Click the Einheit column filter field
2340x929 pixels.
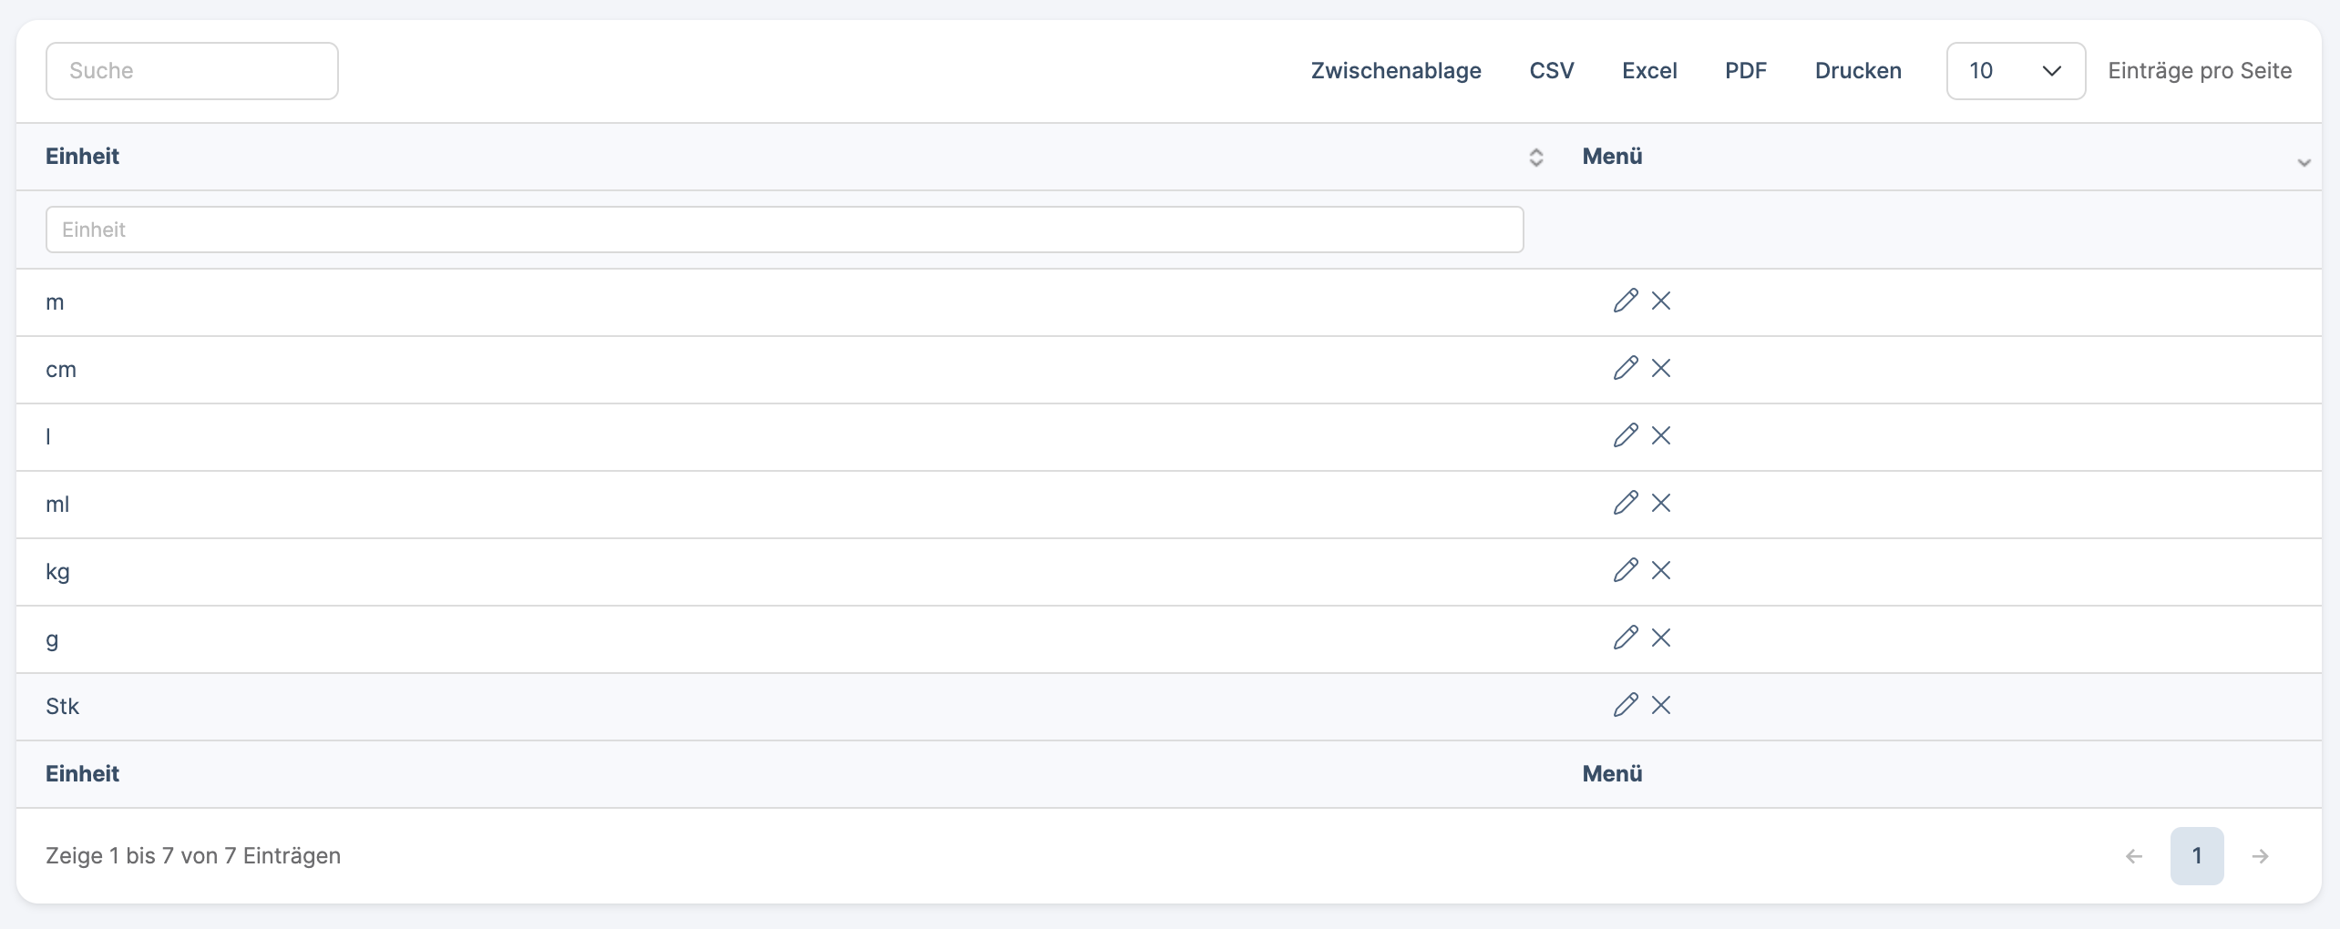(x=784, y=230)
